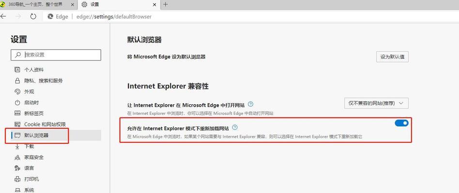Viewport: 459px width, 193px height.
Task: Click help icon beside 在 Microsoft Edge 中打开网站
Action: pyautogui.click(x=251, y=104)
